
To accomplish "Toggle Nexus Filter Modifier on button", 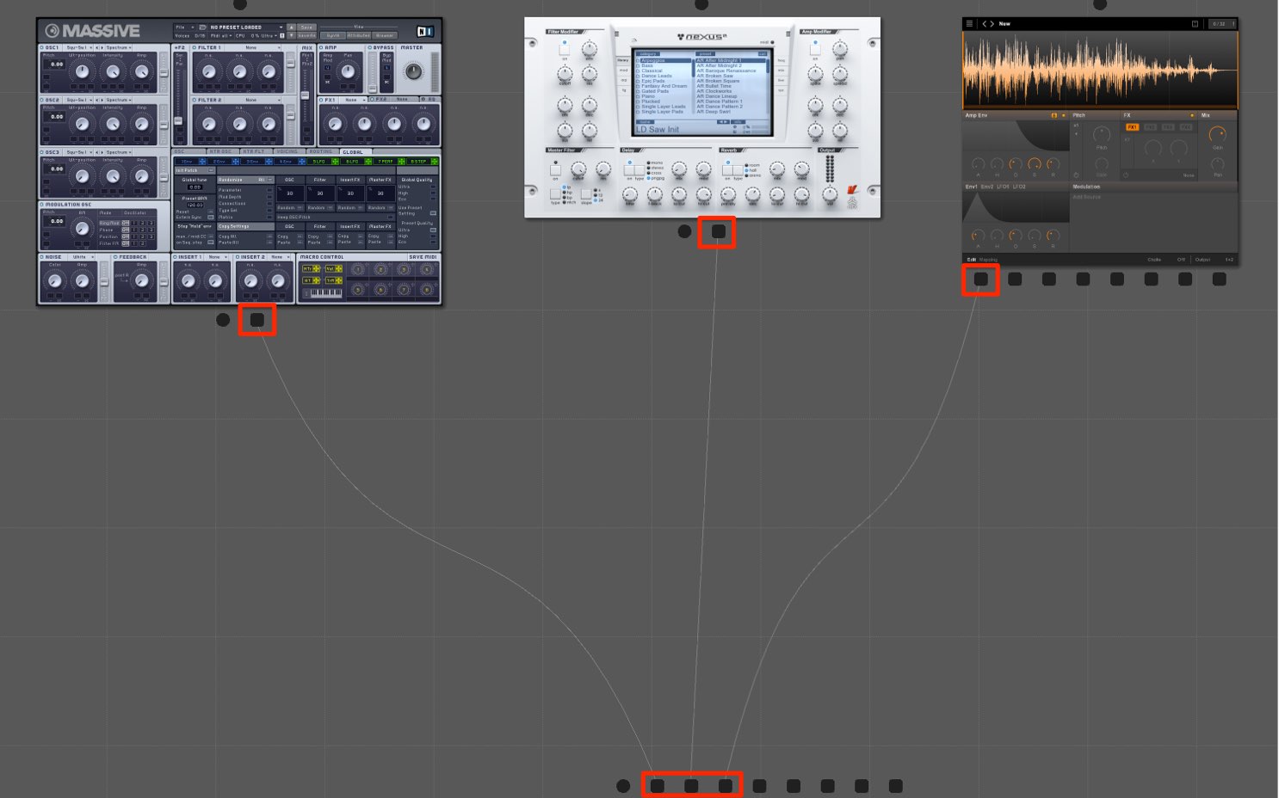I will tap(565, 49).
